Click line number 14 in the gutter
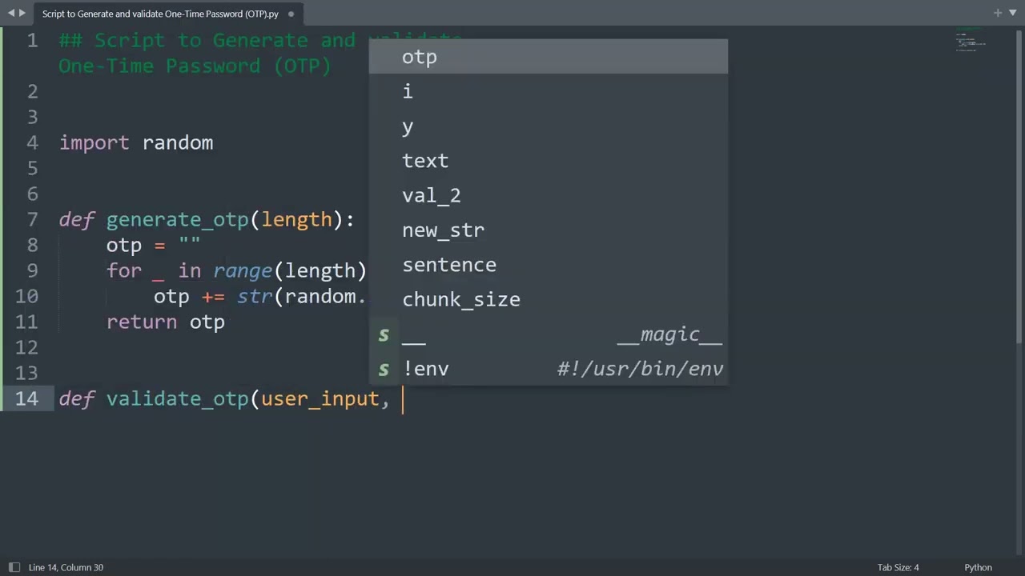Viewport: 1025px width, 576px height. pyautogui.click(x=26, y=398)
